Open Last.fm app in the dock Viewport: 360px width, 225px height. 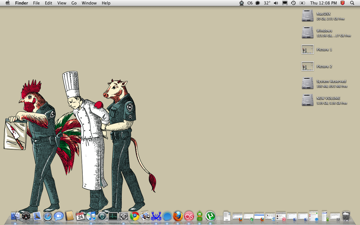pos(189,216)
